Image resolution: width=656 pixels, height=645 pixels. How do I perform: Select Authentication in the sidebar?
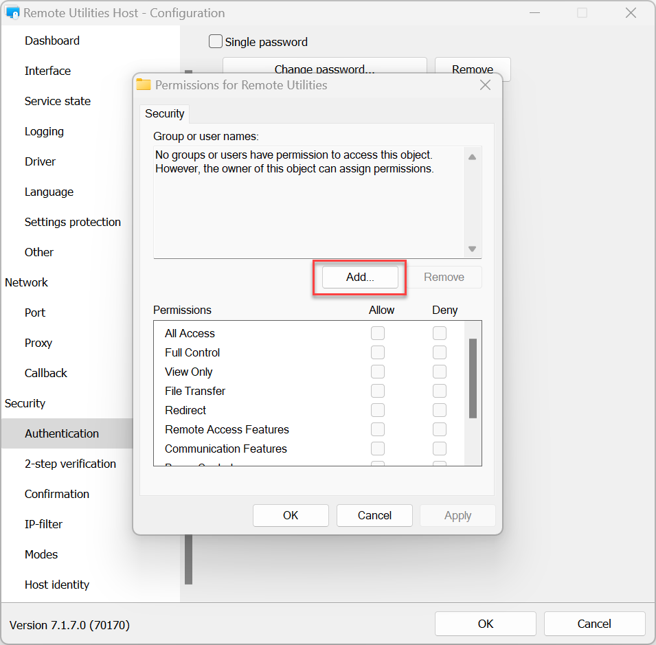click(62, 433)
